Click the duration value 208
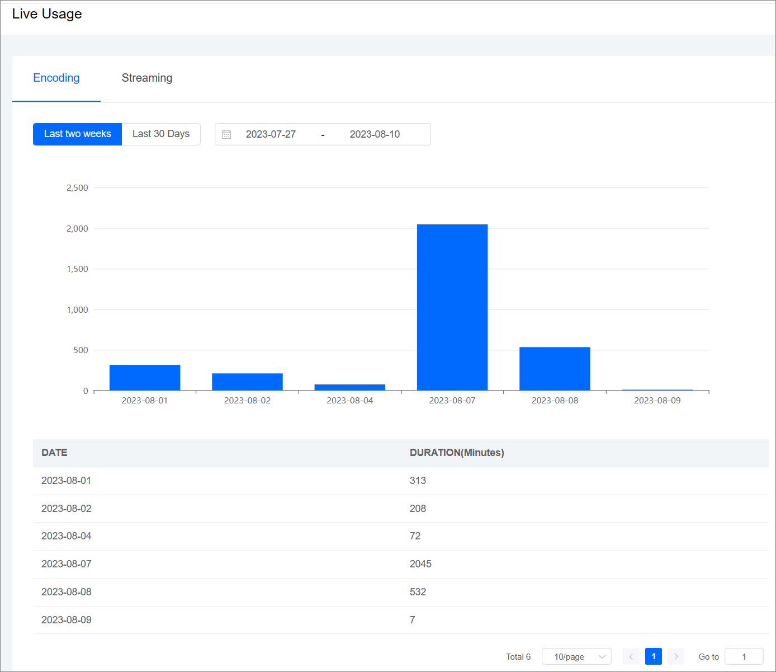The width and height of the screenshot is (776, 672). [418, 509]
